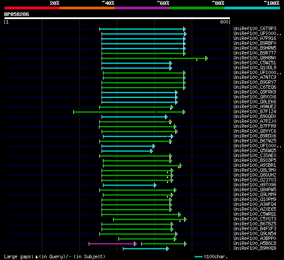This screenshot has height=260, width=284.
Task: Select the UniRef100_Q56WQ5 label
Action: point(255,151)
